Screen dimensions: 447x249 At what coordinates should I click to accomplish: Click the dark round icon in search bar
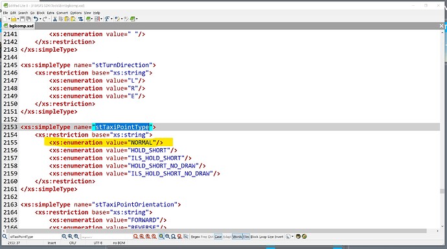(x=298, y=237)
